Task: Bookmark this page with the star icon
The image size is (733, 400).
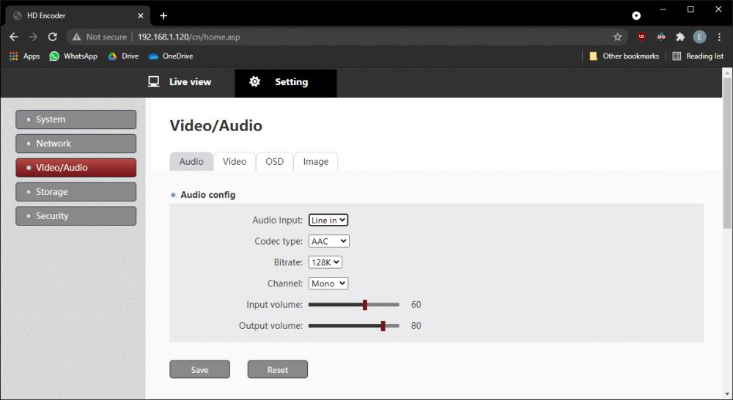Action: (617, 37)
